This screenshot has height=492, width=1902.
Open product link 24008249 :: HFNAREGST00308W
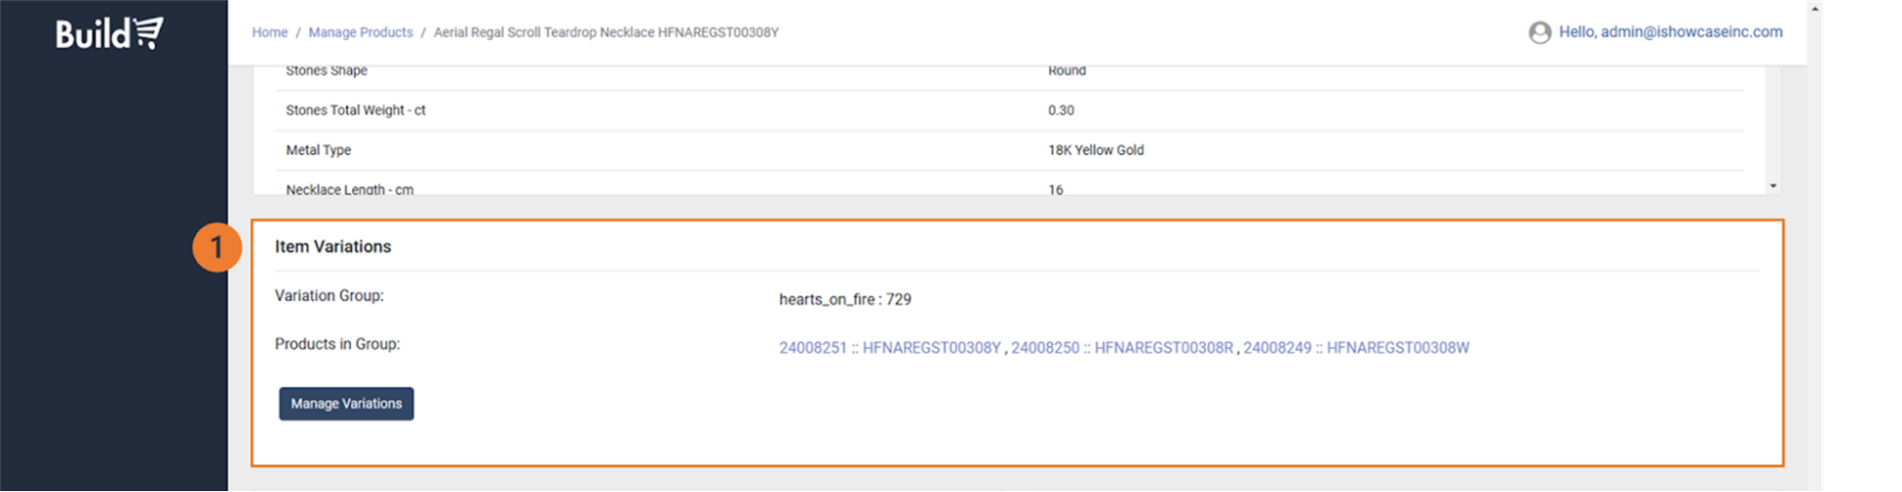(1356, 348)
